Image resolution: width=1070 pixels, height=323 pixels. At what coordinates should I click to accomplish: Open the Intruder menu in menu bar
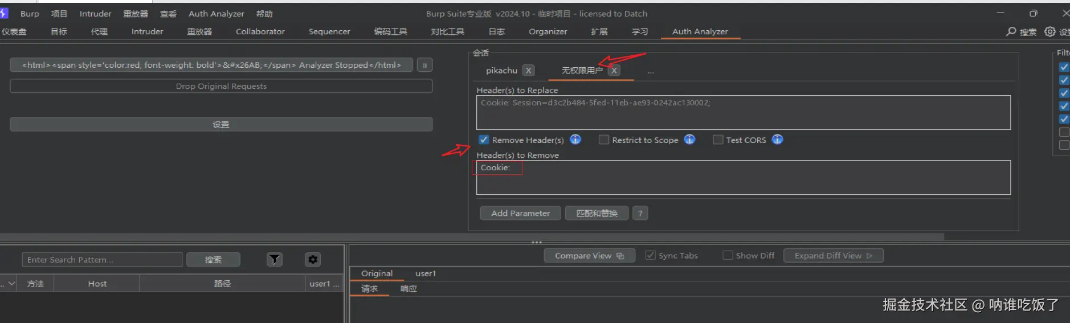95,14
